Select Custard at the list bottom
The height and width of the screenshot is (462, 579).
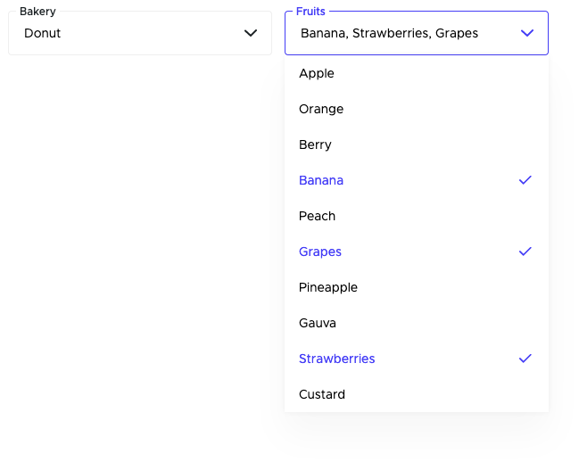click(322, 394)
